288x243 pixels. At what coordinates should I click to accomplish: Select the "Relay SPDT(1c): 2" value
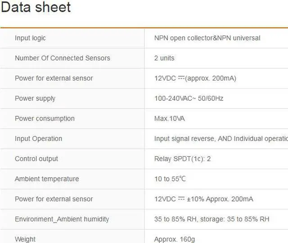tap(182, 159)
